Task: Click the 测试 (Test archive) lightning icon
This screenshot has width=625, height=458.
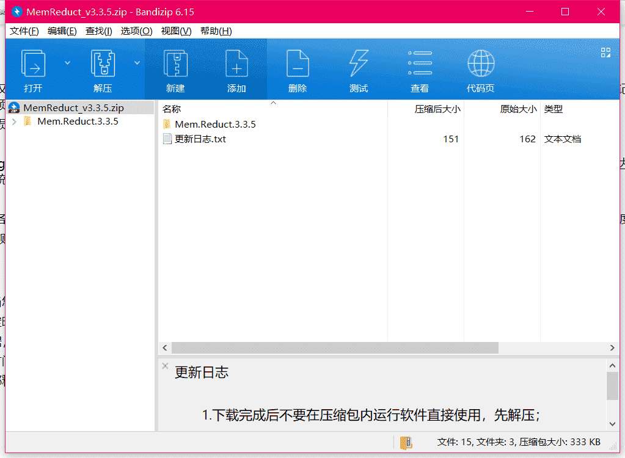Action: [x=359, y=63]
